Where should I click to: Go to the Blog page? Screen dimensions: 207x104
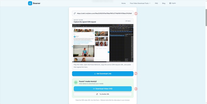click(x=164, y=3)
